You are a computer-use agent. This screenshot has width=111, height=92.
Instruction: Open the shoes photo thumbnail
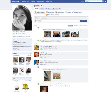pos(47,76)
